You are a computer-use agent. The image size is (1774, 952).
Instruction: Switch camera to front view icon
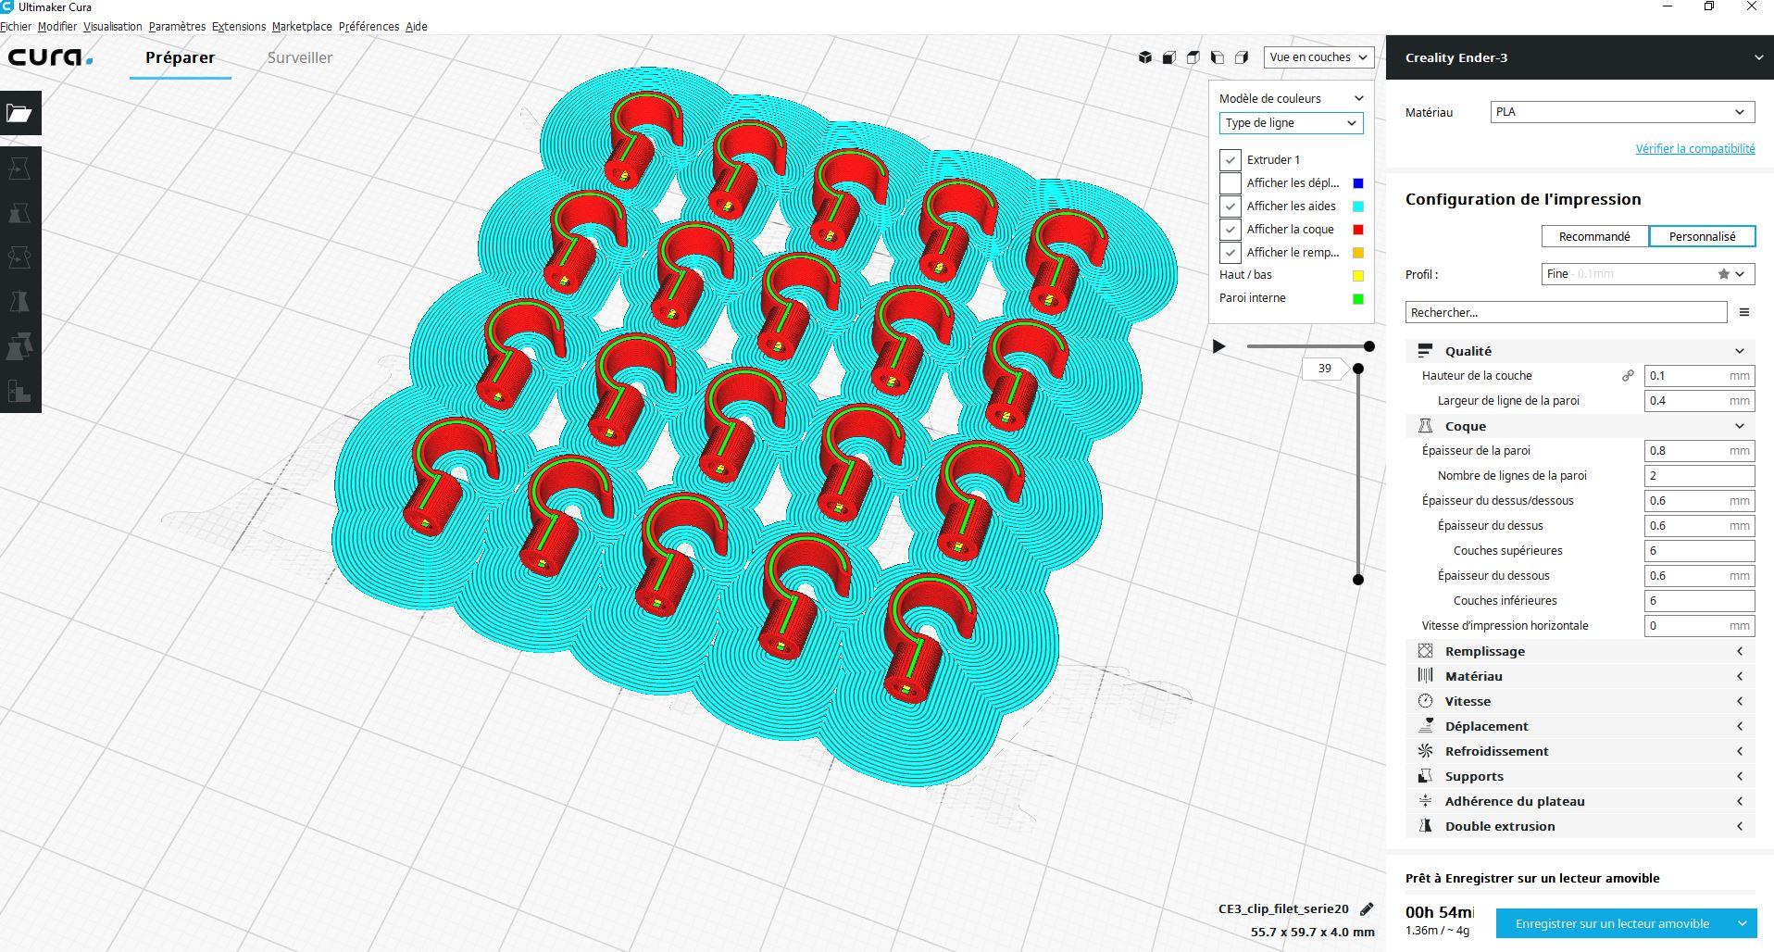[x=1169, y=57]
